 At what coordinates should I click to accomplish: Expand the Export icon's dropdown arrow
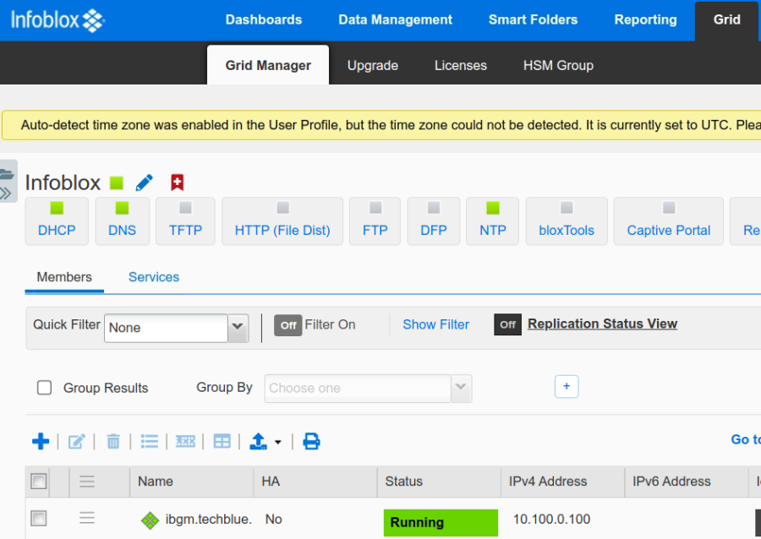tap(276, 441)
